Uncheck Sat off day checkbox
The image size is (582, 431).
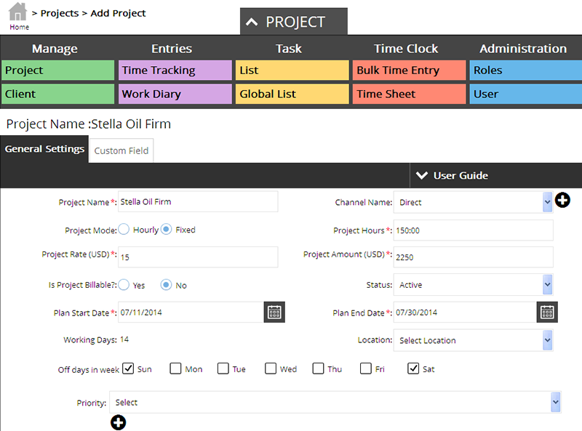point(414,368)
